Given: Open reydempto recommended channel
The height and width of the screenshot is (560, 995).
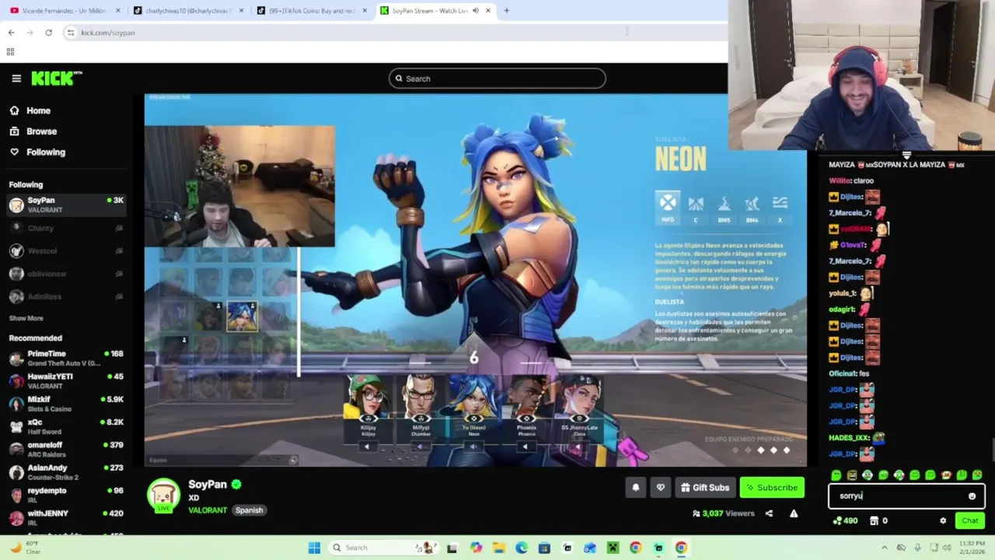Looking at the screenshot, I should coord(66,495).
